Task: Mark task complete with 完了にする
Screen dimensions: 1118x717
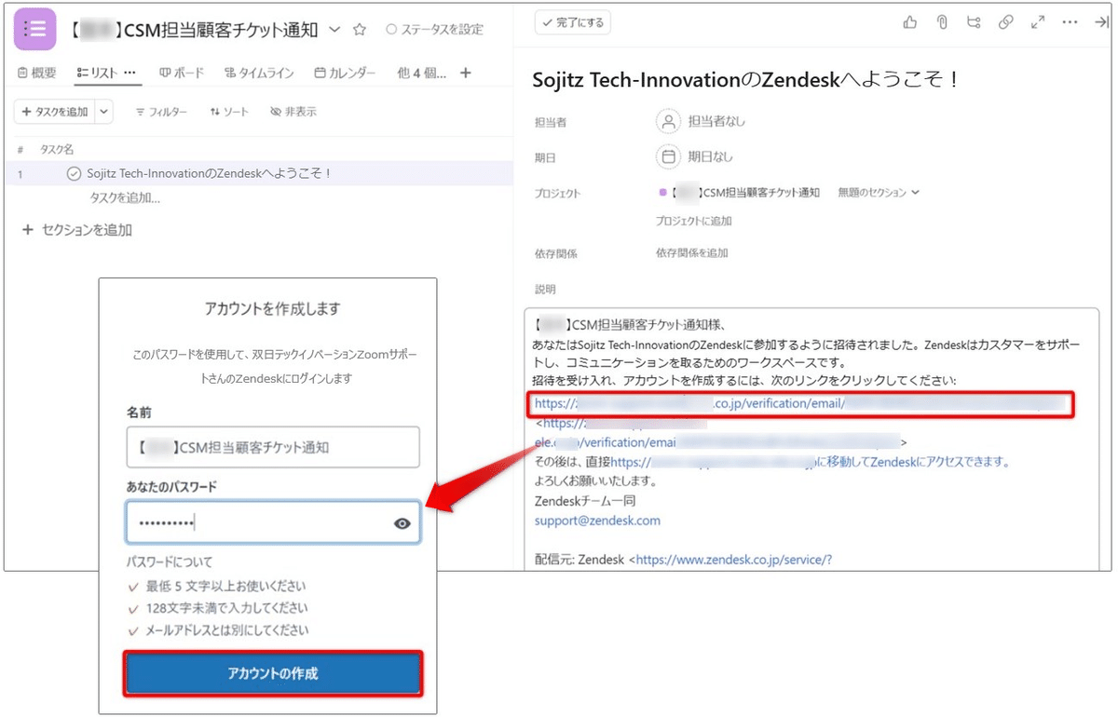Action: [572, 22]
